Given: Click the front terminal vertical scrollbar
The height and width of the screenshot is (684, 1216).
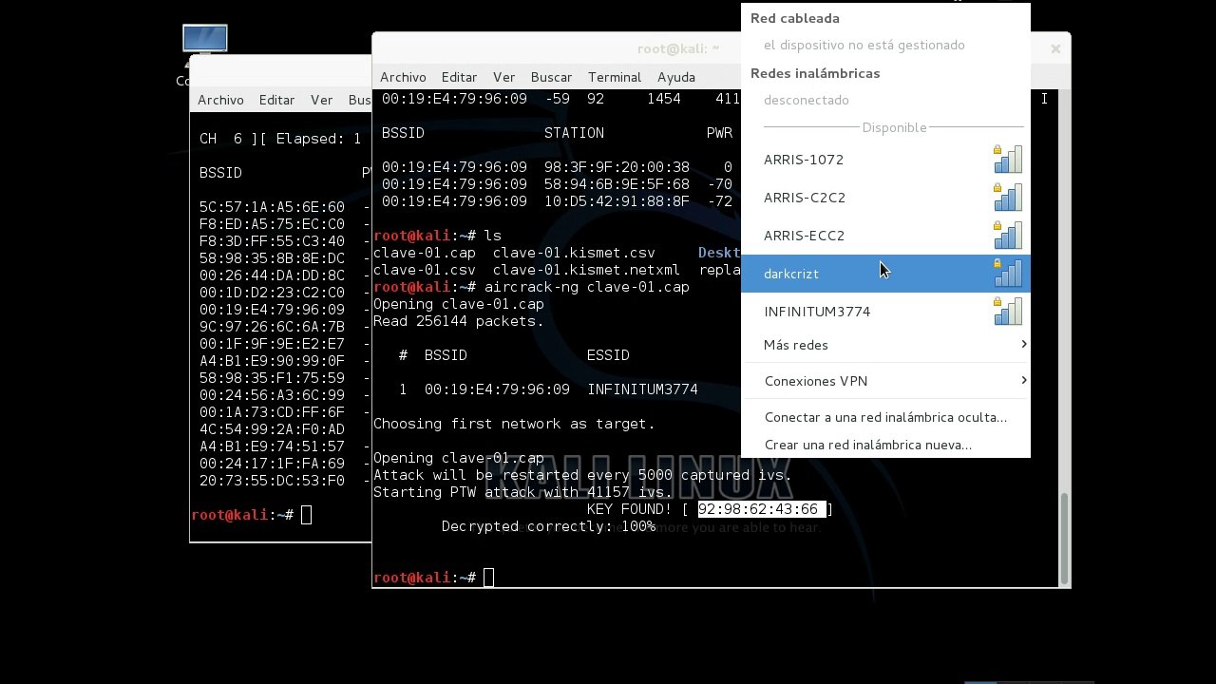Looking at the screenshot, I should click(1064, 539).
